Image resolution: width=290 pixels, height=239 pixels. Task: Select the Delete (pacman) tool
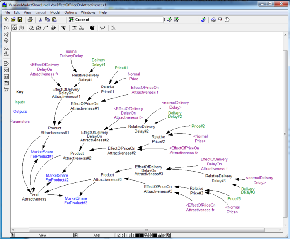(92, 28)
